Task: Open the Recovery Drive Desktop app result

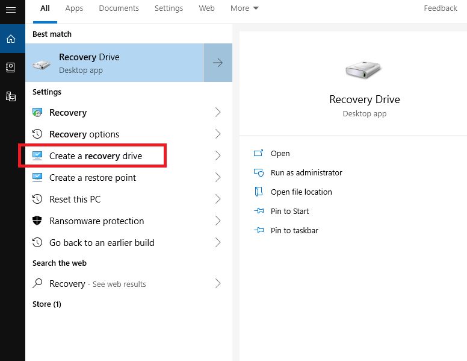Action: 114,63
